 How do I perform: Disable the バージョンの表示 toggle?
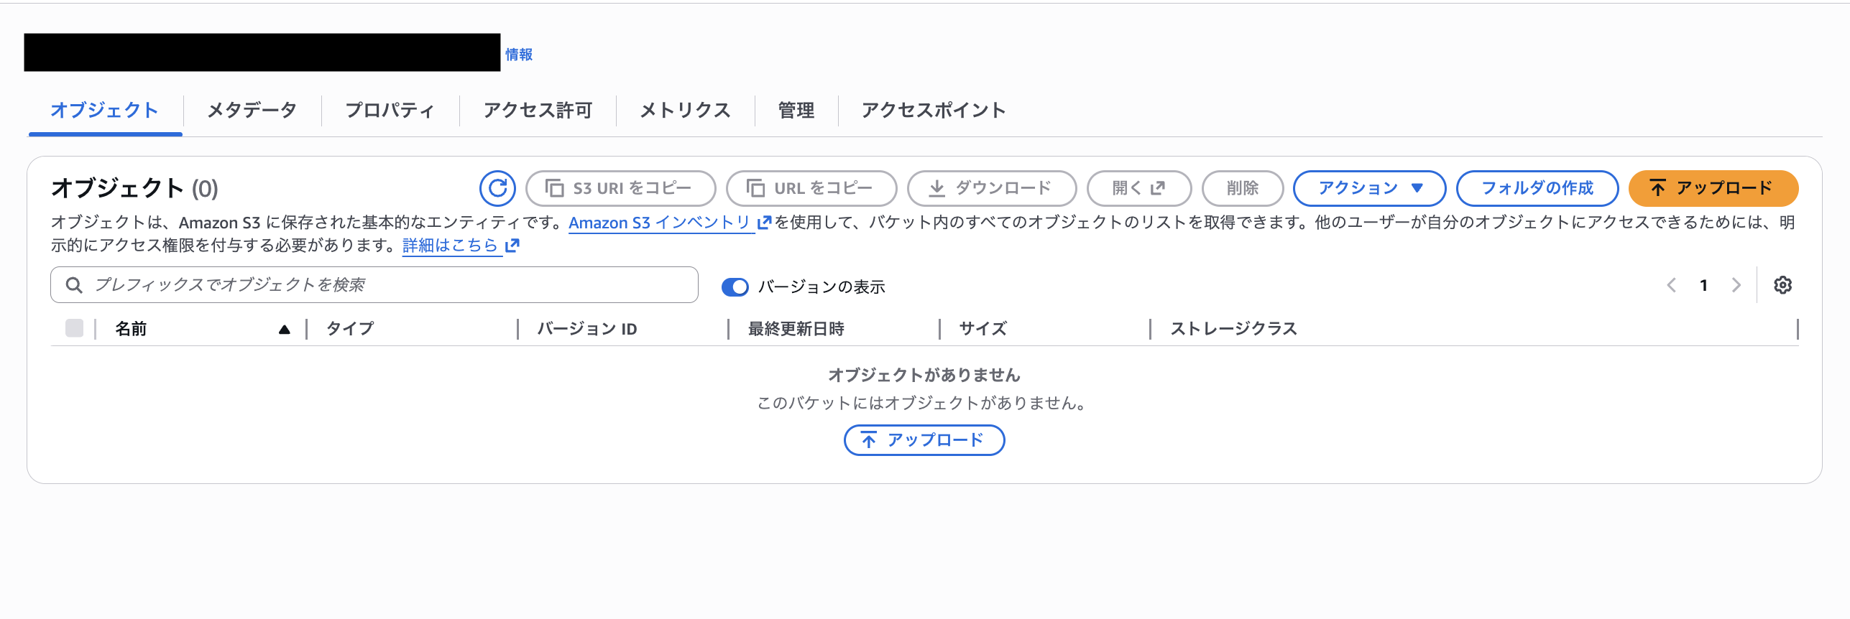point(735,286)
